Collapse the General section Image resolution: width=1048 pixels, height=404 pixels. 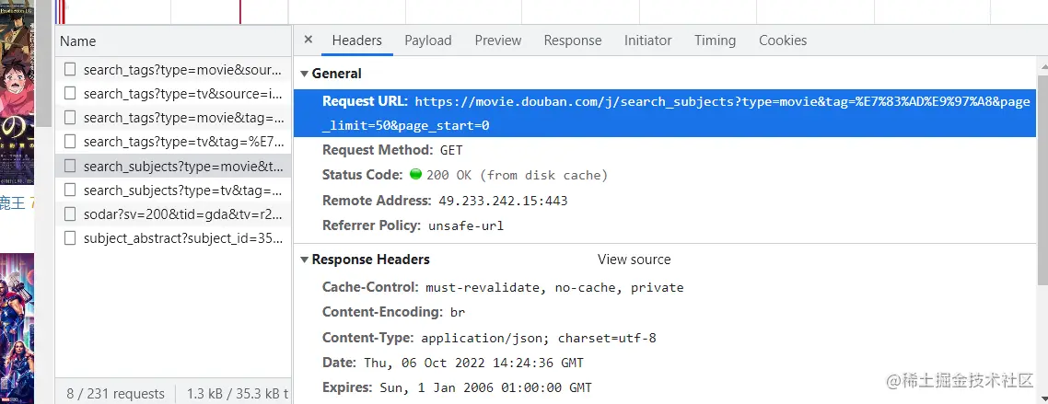(305, 74)
